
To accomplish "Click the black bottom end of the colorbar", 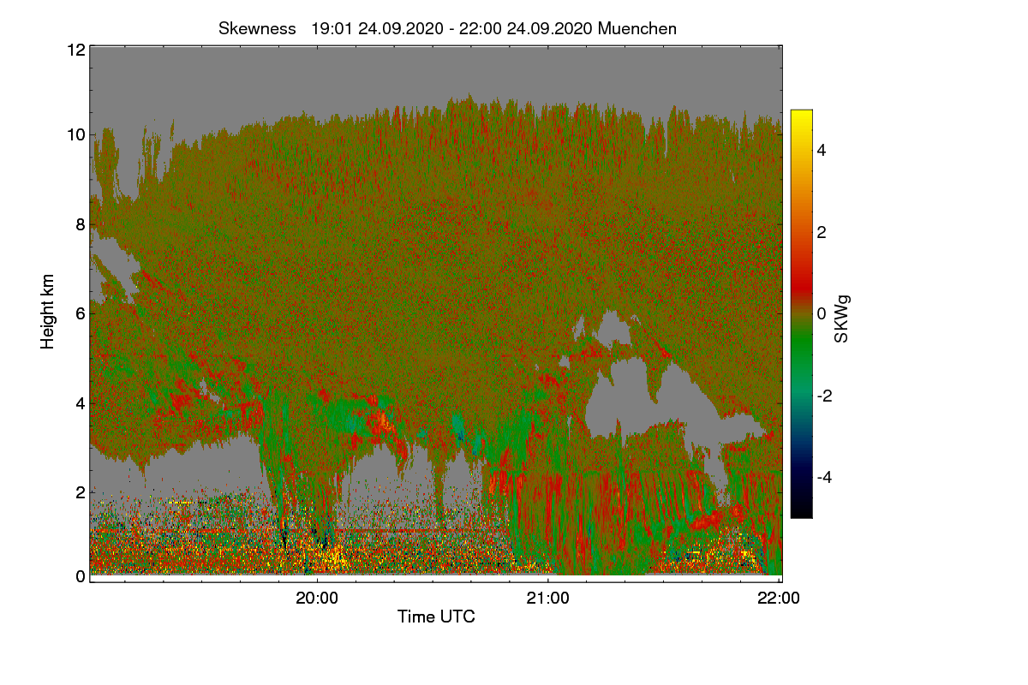I will click(801, 512).
